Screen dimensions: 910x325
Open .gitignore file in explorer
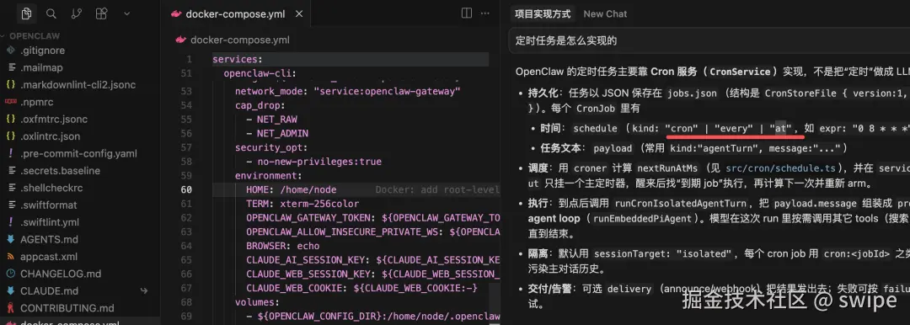point(42,51)
